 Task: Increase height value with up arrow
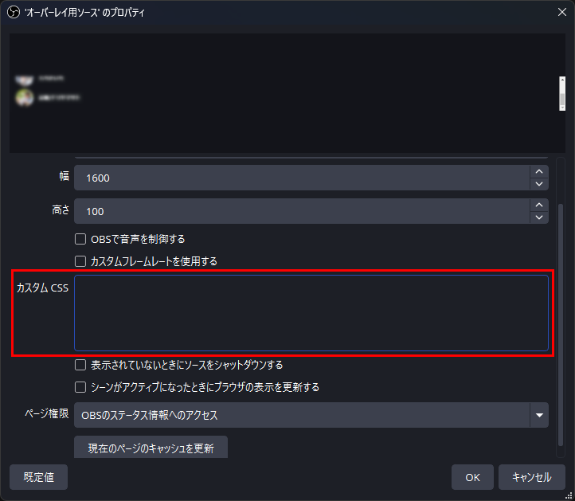[x=538, y=205]
